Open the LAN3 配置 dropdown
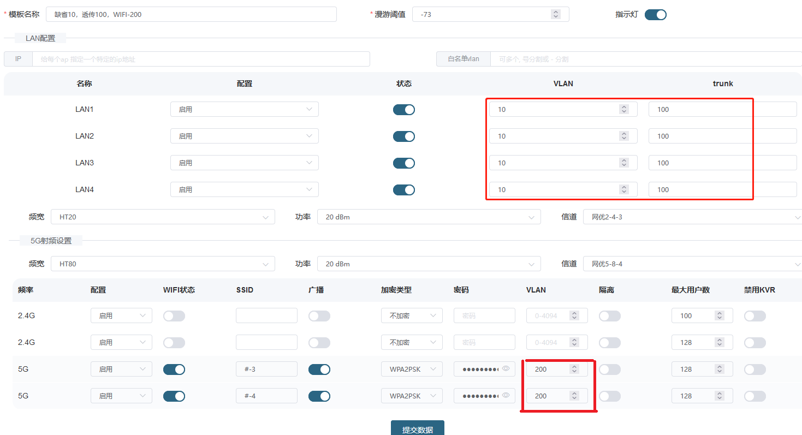Viewport: 802px width, 435px height. (x=244, y=163)
